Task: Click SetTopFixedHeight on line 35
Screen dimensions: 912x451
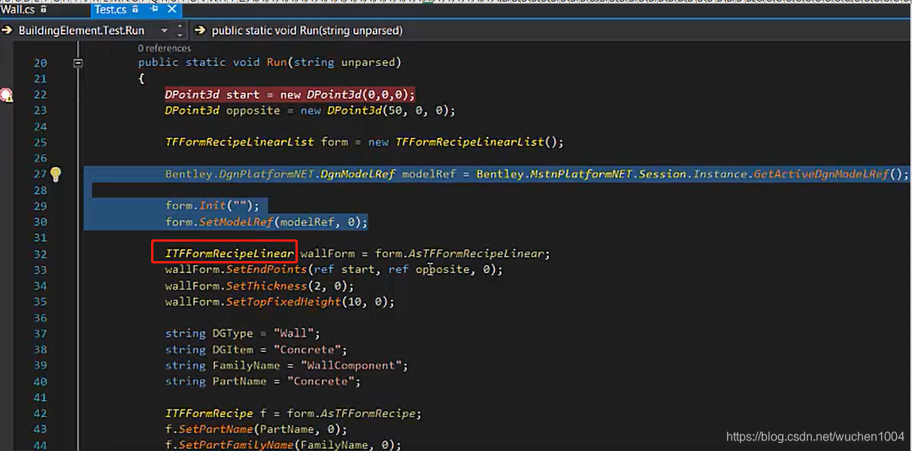Action: [x=283, y=302]
